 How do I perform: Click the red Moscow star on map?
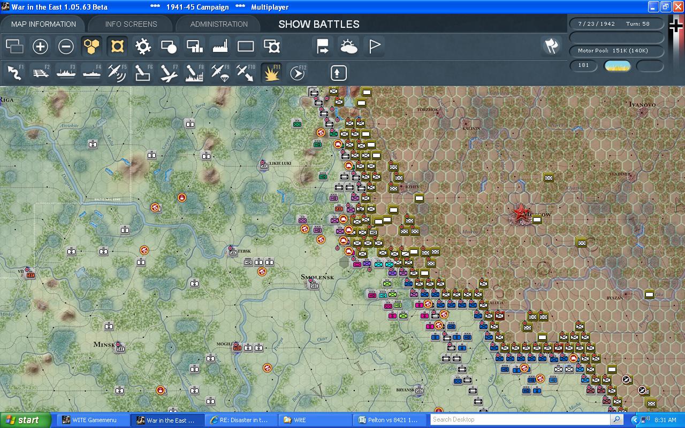click(x=520, y=213)
